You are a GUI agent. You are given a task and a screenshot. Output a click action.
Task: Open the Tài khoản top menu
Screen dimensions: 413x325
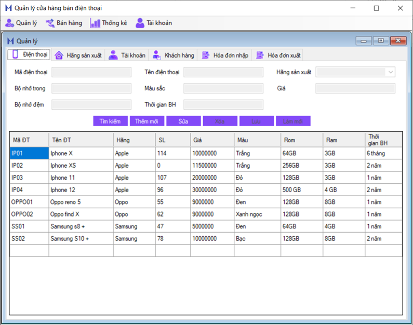pos(154,23)
